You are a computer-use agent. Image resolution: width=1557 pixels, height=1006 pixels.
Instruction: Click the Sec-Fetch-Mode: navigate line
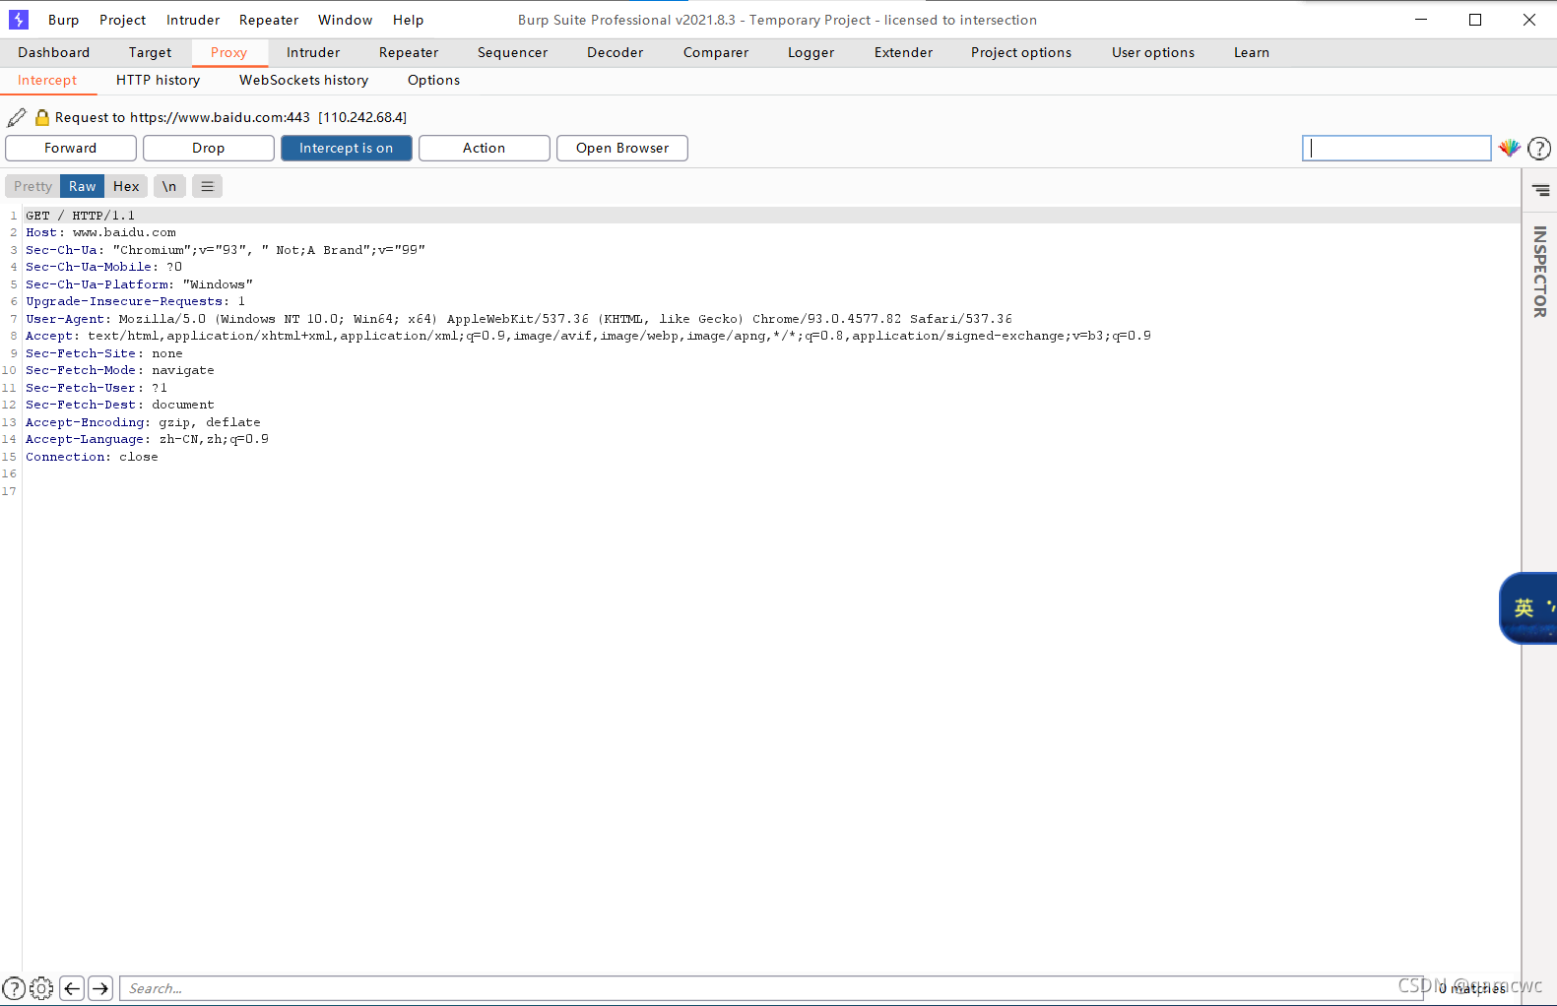120,370
